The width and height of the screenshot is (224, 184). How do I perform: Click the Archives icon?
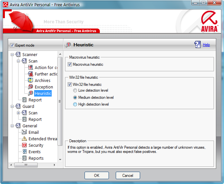(x=31, y=80)
